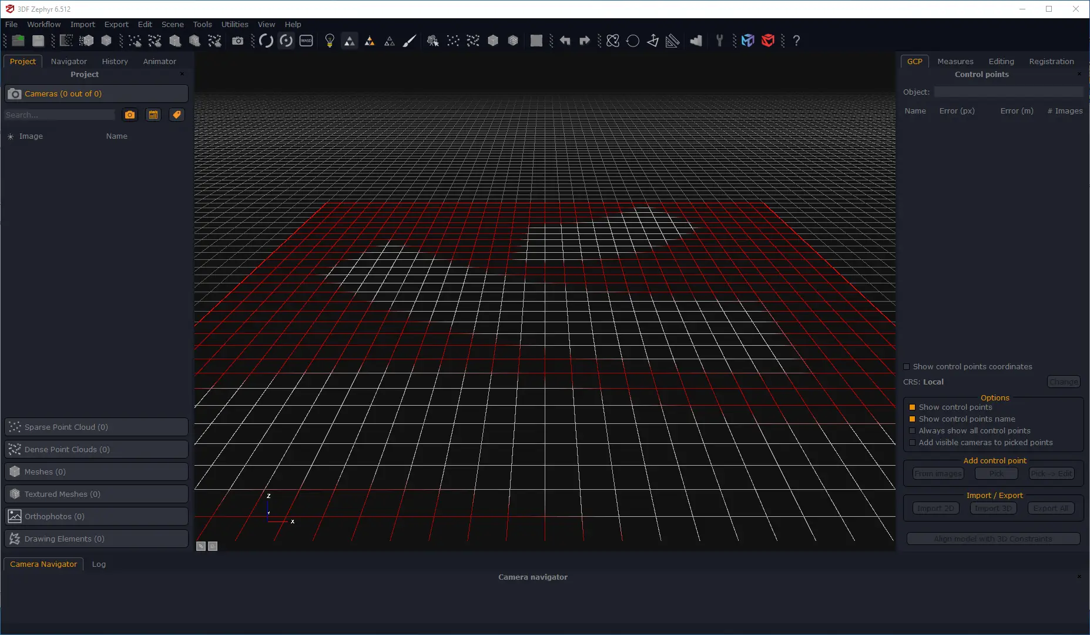The image size is (1090, 635).
Task: Open options with the wrench icon
Action: click(719, 41)
